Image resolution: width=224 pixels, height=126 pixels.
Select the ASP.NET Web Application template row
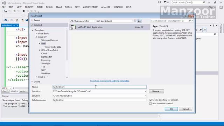(110, 27)
